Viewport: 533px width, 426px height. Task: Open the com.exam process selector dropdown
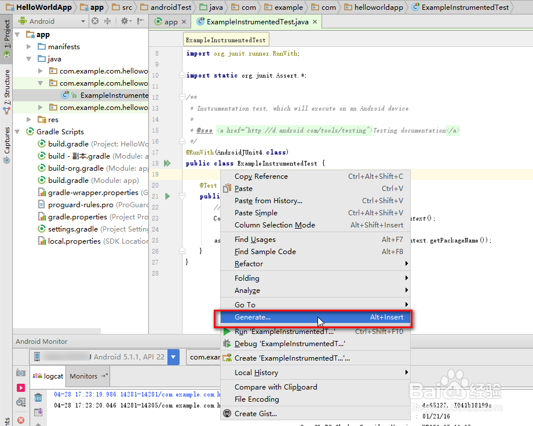click(x=203, y=357)
